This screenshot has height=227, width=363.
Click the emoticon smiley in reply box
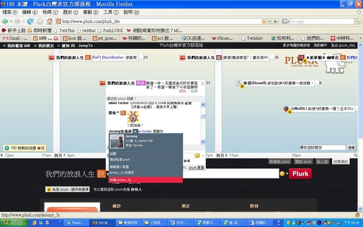click(197, 156)
